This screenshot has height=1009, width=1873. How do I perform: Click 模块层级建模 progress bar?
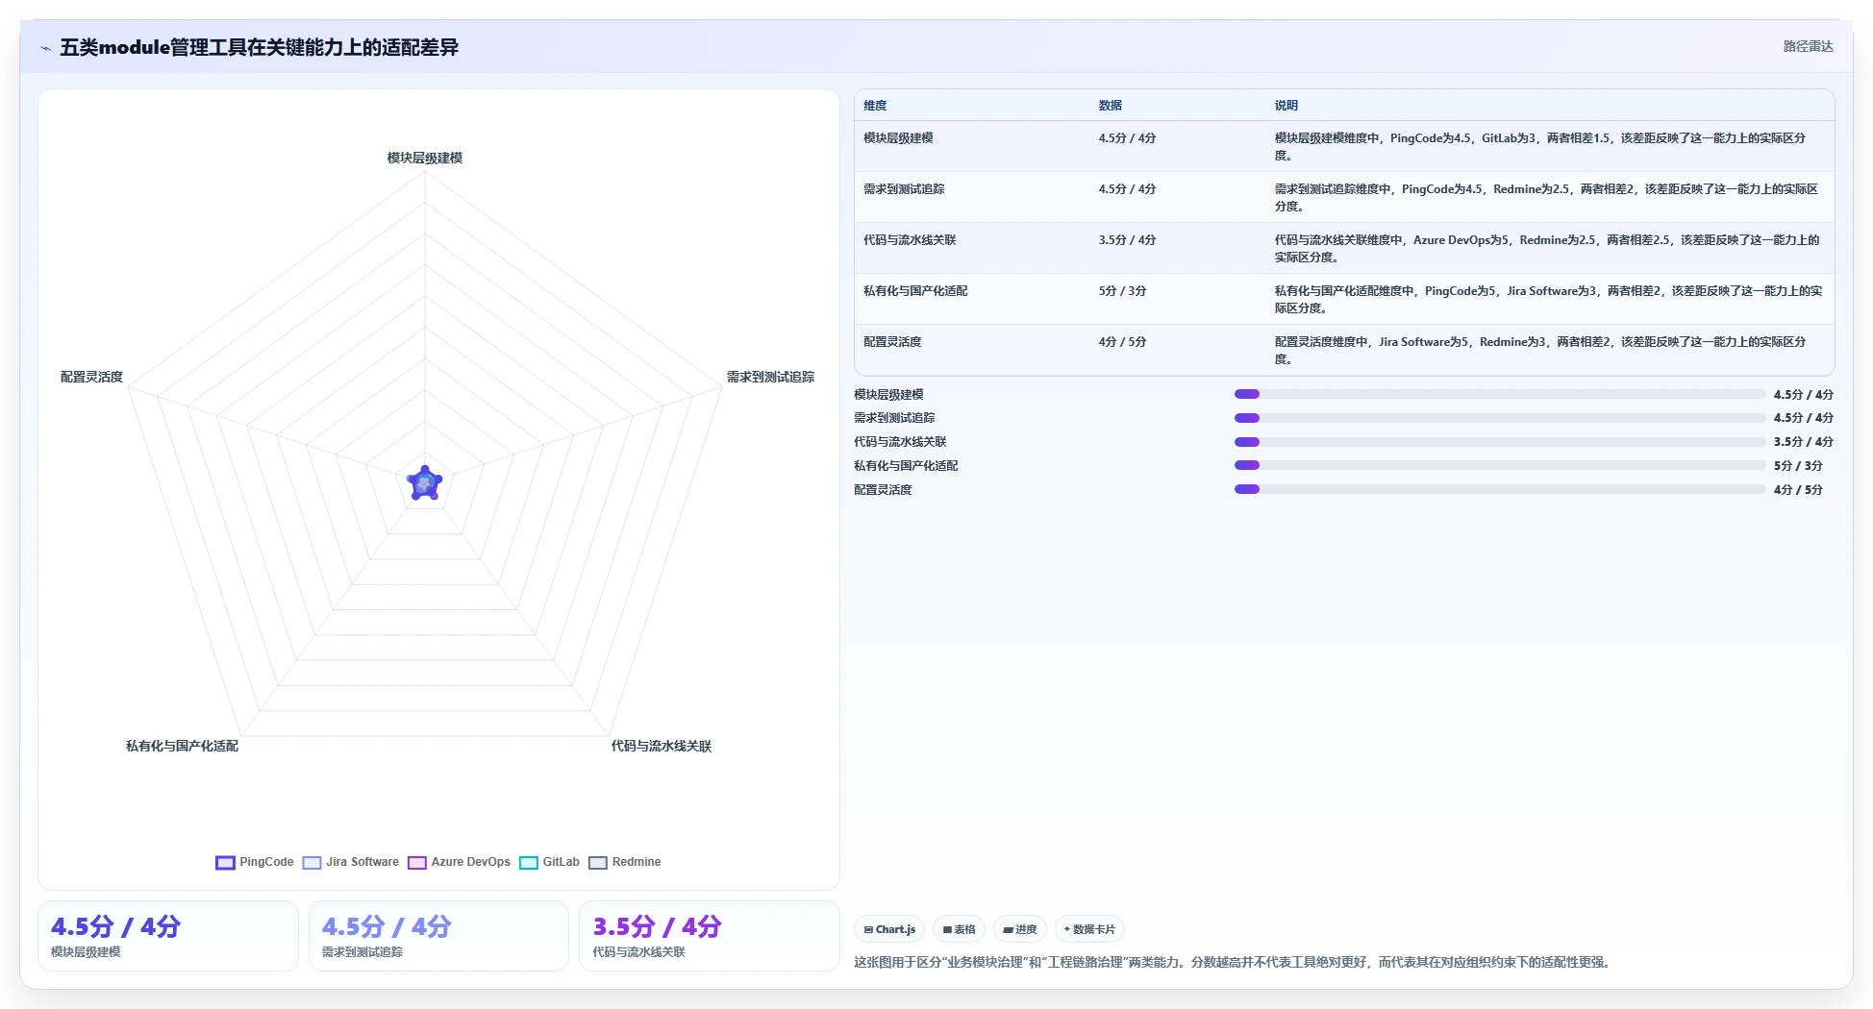pyautogui.click(x=1500, y=394)
